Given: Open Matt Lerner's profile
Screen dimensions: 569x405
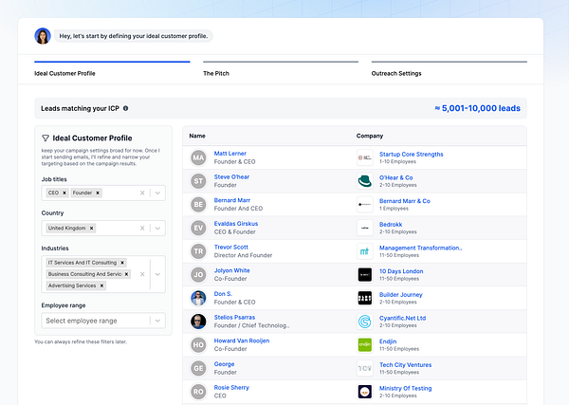Looking at the screenshot, I should pyautogui.click(x=230, y=154).
